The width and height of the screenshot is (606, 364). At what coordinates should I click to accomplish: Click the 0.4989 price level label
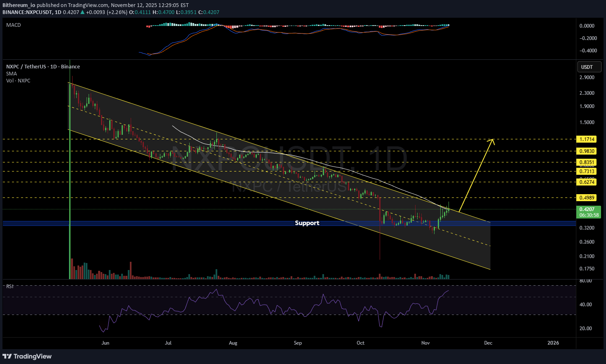(x=587, y=198)
